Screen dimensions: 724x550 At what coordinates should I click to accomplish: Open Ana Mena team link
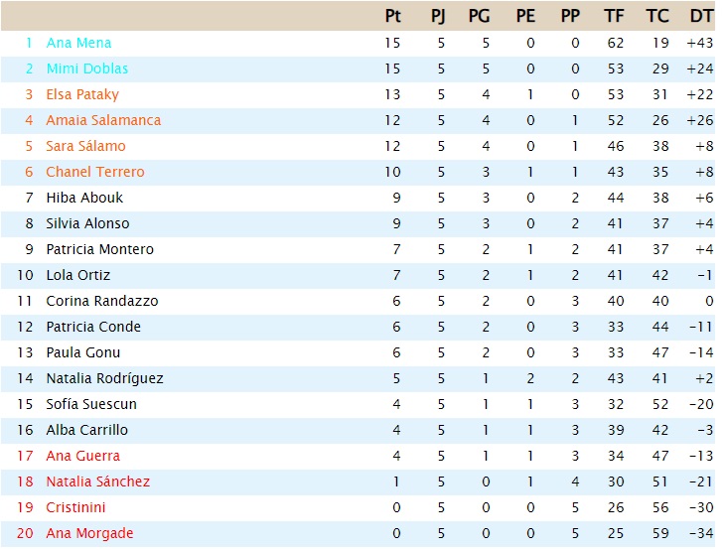78,43
